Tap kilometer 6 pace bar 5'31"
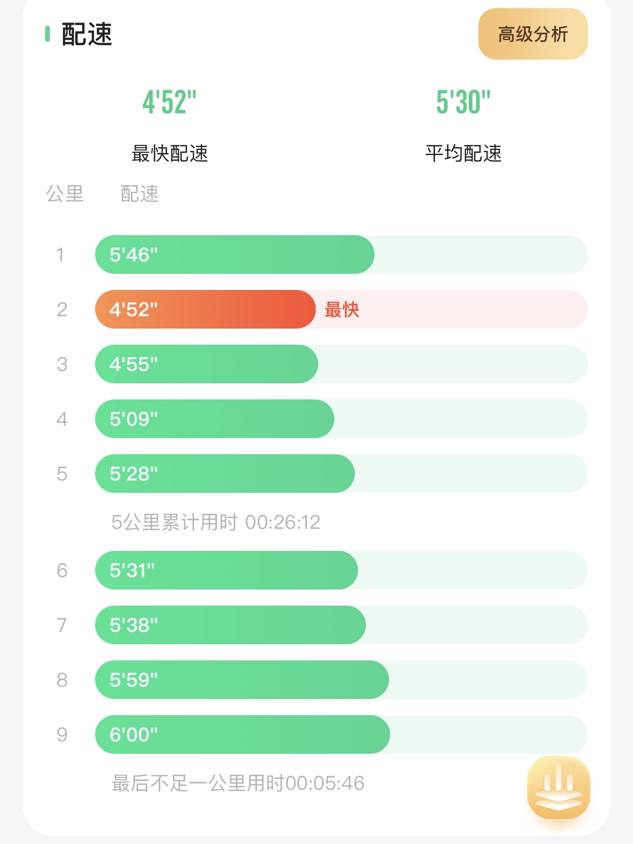 click(x=226, y=570)
